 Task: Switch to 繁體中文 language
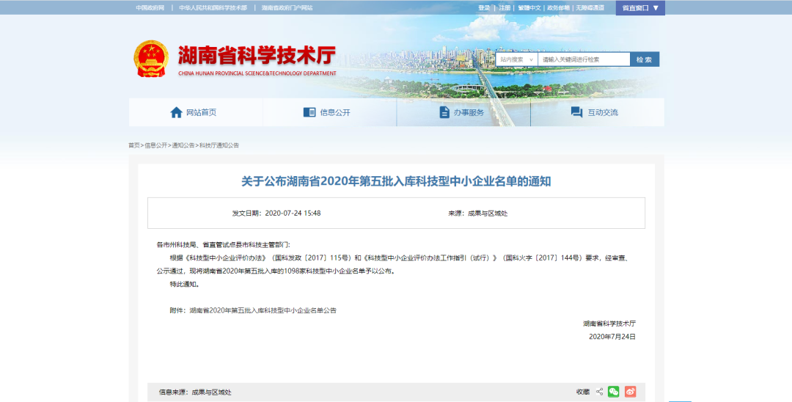point(529,8)
